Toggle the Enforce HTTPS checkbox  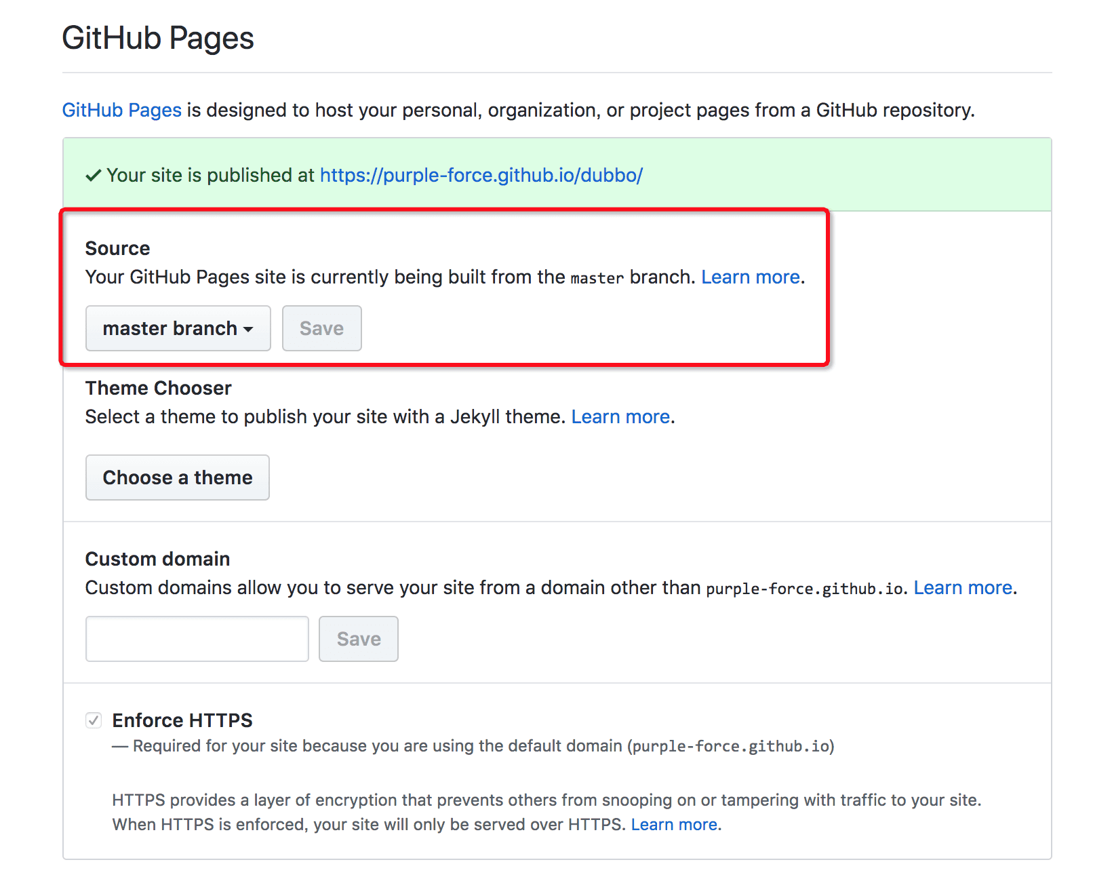tap(94, 720)
